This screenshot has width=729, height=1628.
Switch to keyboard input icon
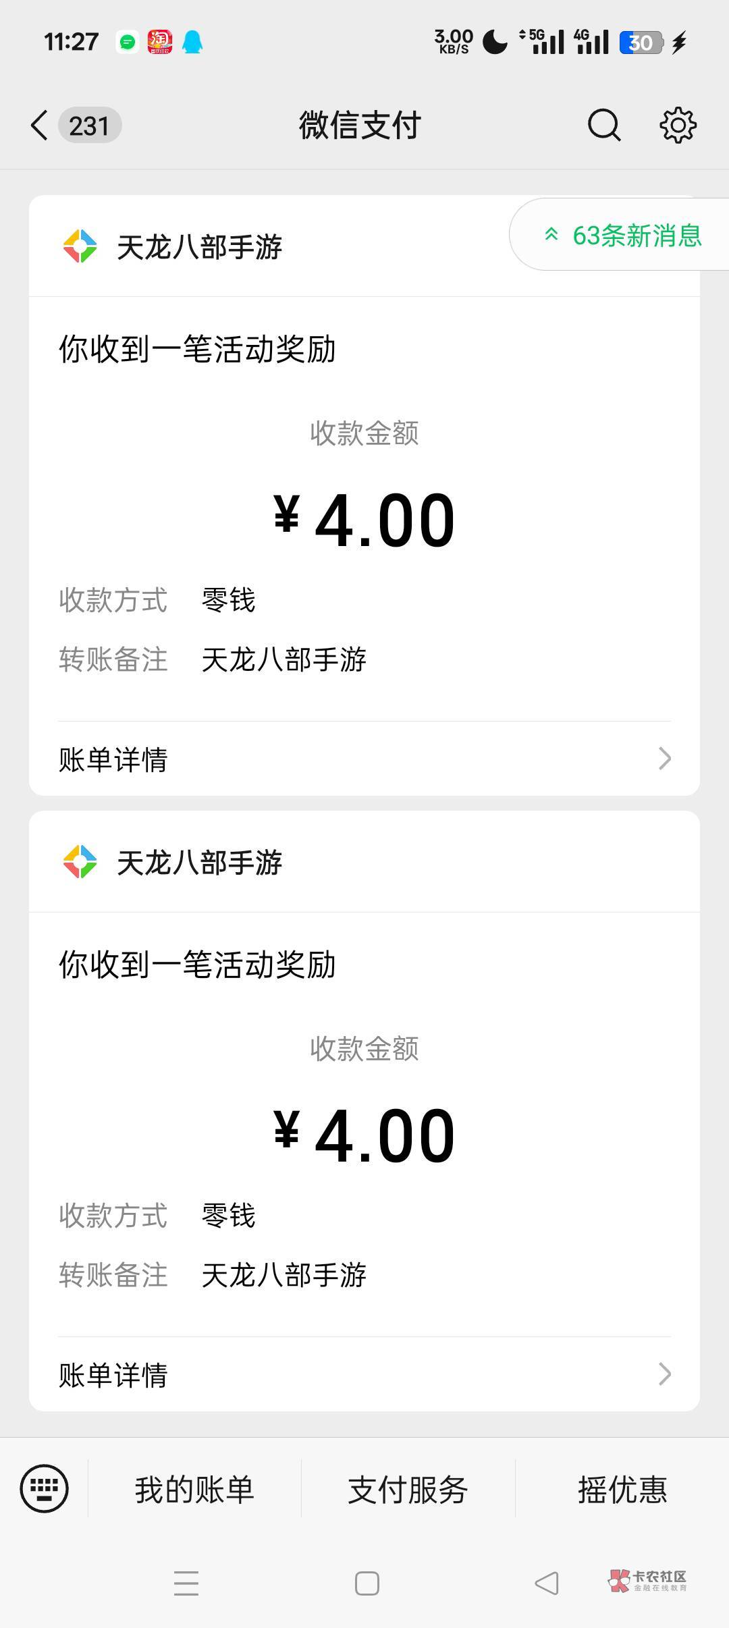[x=45, y=1488]
